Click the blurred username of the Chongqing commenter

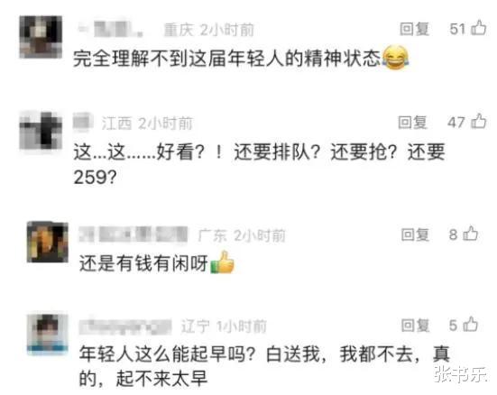111,30
